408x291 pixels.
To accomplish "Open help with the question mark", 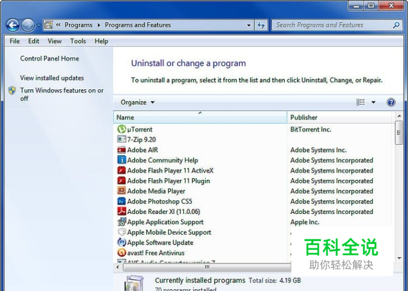I will [391, 102].
